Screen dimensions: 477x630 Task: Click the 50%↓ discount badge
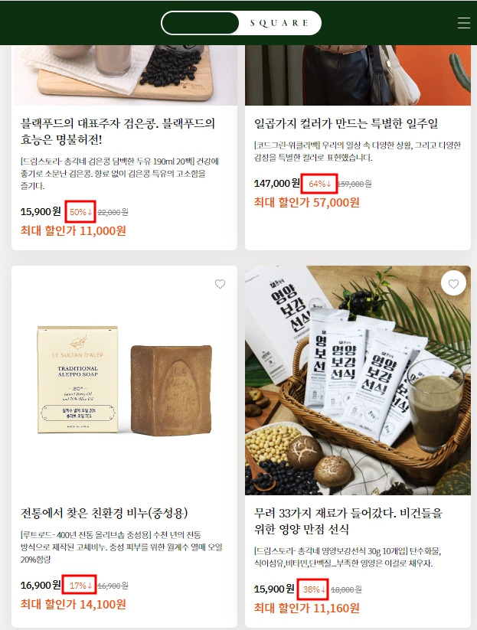[80, 212]
